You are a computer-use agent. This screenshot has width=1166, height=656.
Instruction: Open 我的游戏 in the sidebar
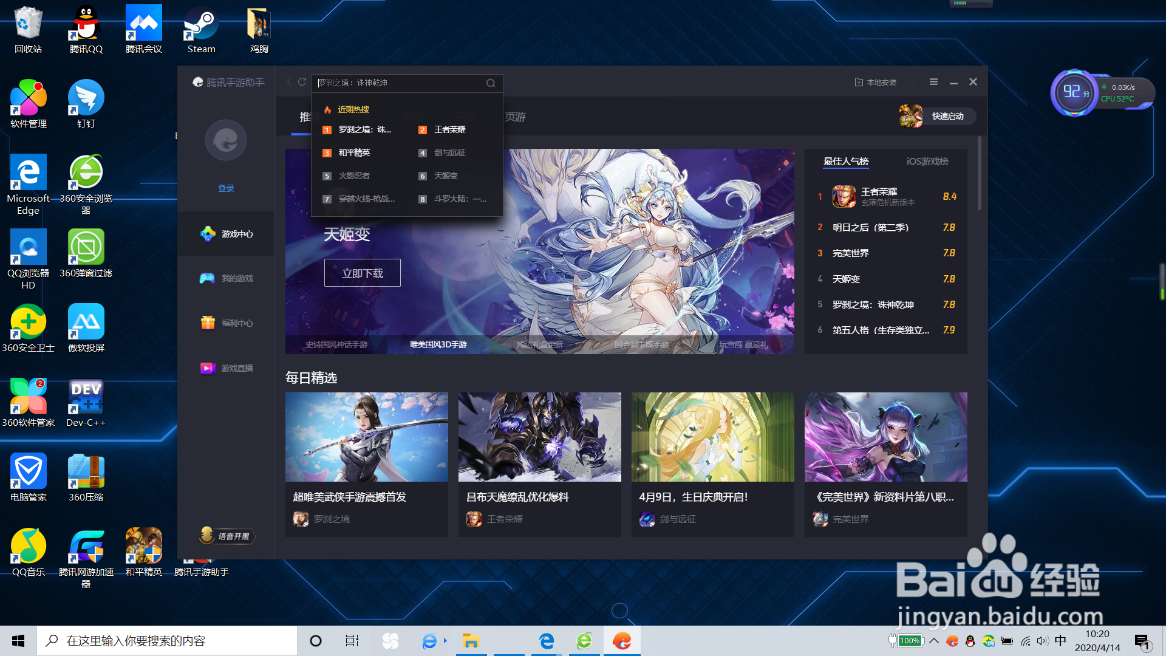point(226,278)
